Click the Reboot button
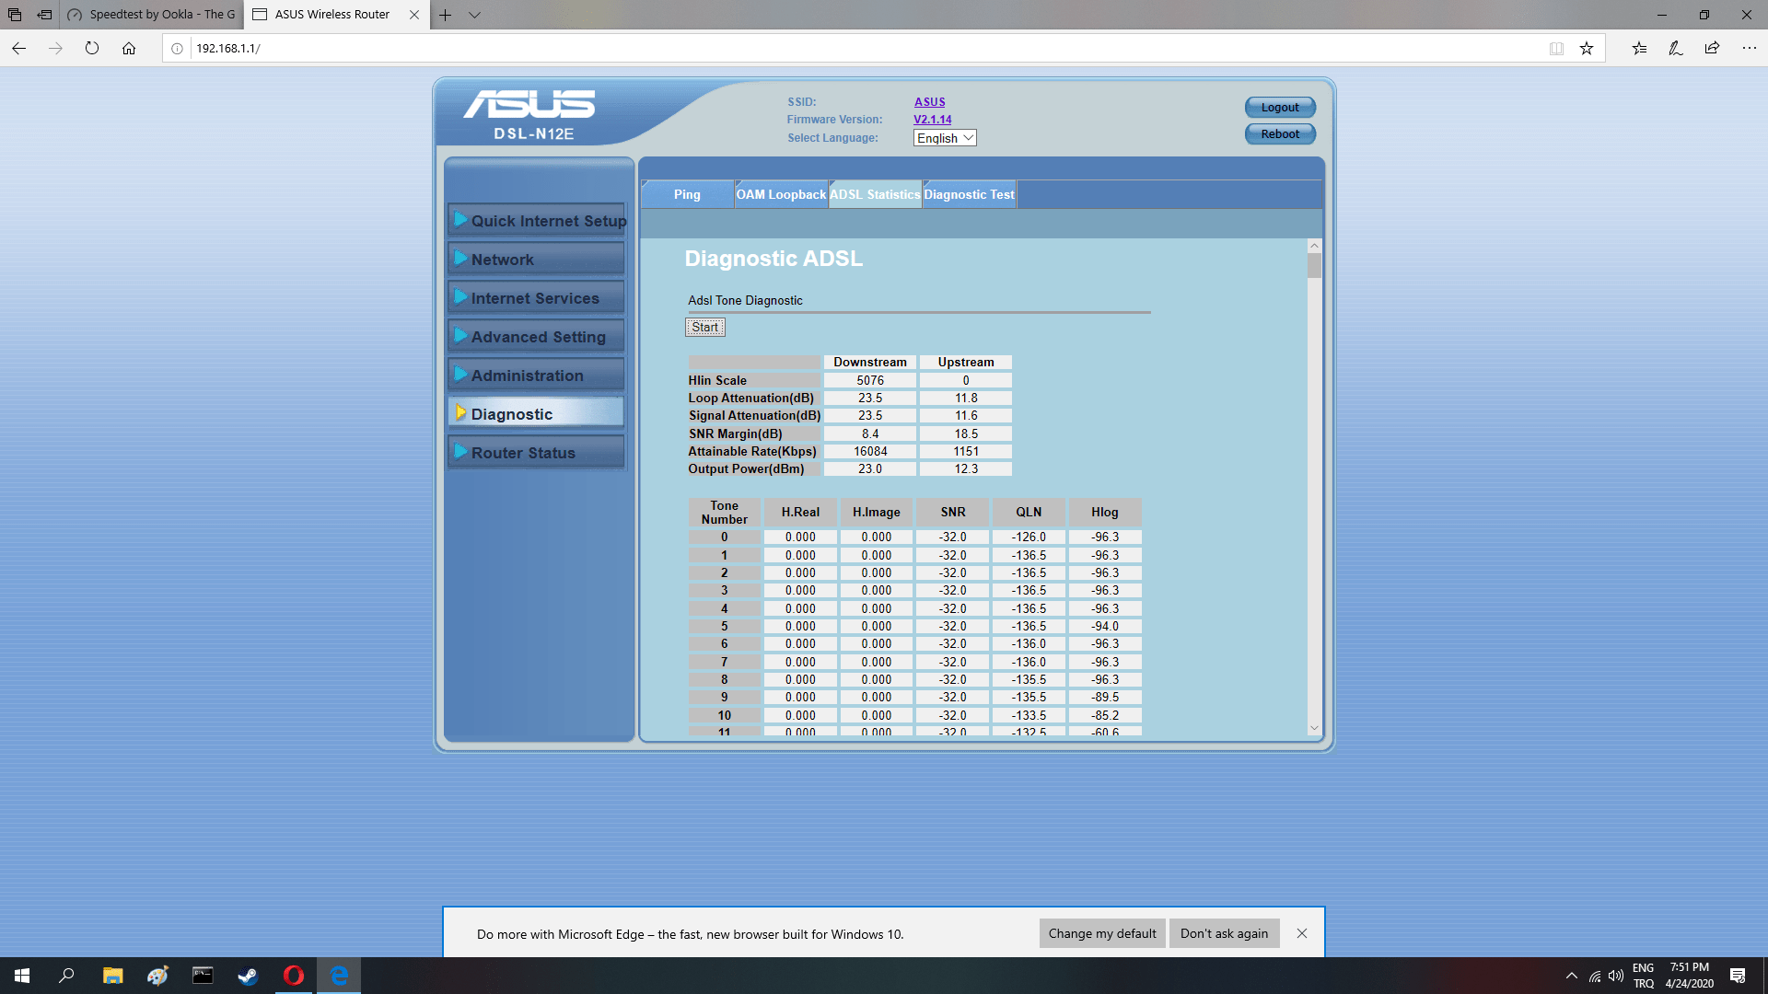The width and height of the screenshot is (1768, 994). [1280, 134]
